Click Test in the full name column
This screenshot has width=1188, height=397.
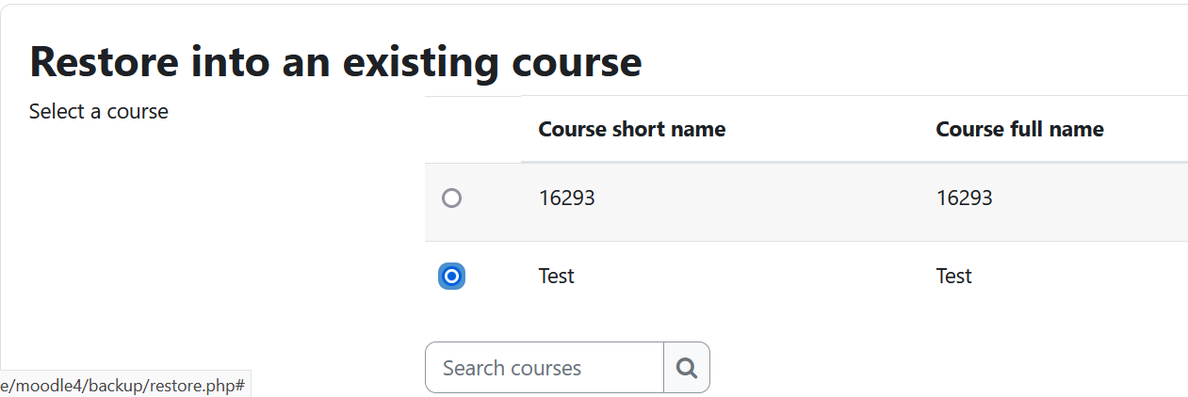point(954,276)
